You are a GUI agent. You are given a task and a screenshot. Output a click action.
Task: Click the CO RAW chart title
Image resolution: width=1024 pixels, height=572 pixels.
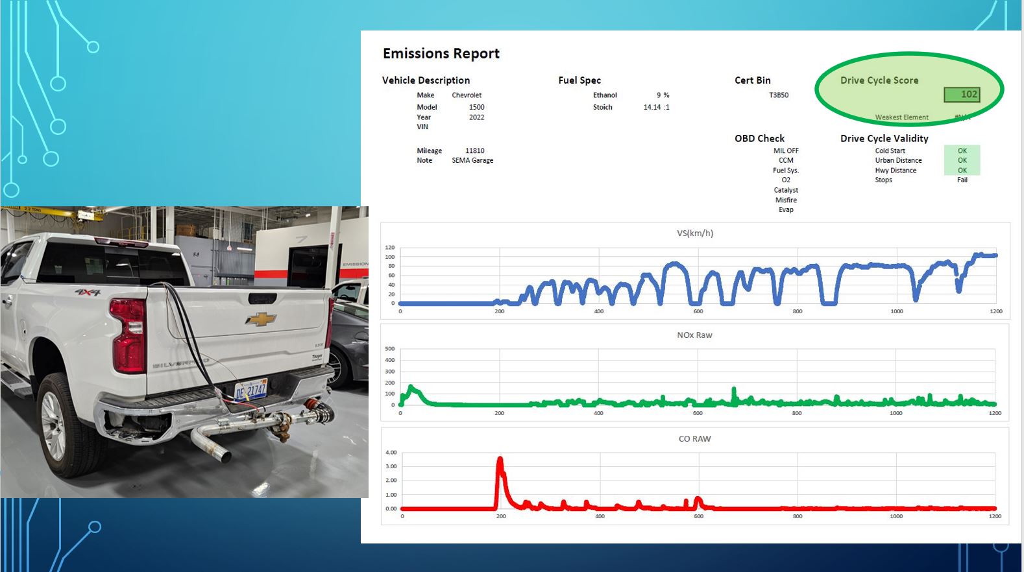coord(694,439)
